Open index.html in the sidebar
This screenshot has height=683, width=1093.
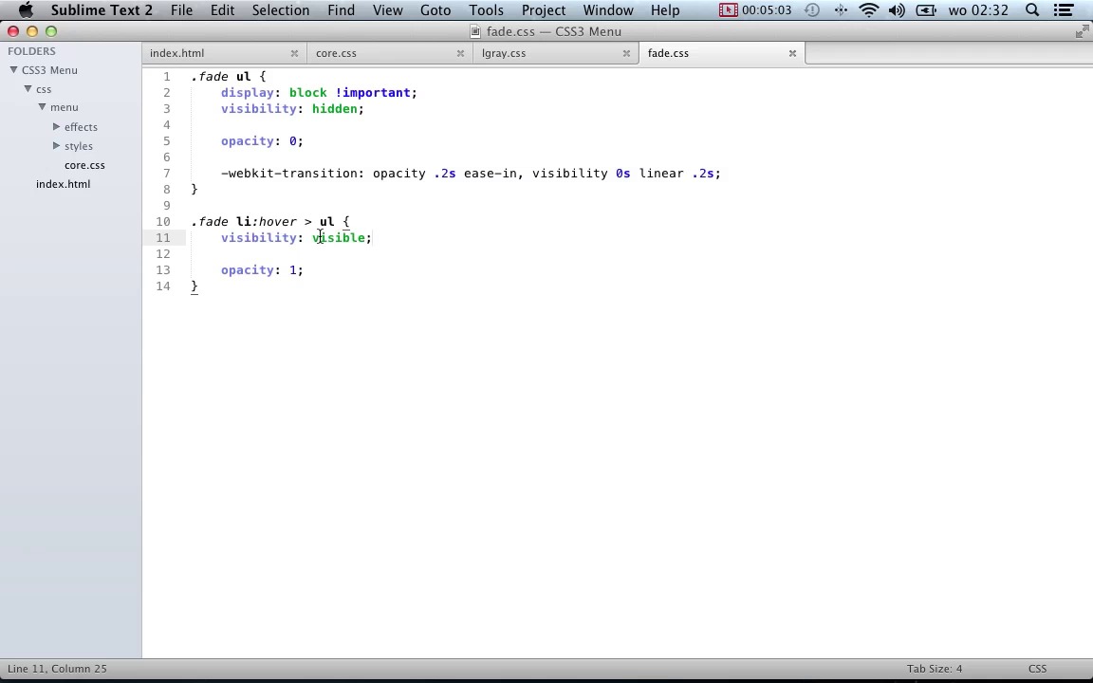click(x=63, y=184)
